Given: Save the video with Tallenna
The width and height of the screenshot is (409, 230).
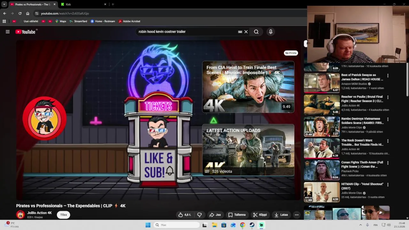Looking at the screenshot, I should coord(237,215).
